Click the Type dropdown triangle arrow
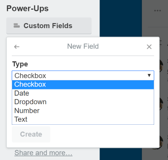This screenshot has width=168, height=160. 149,76
